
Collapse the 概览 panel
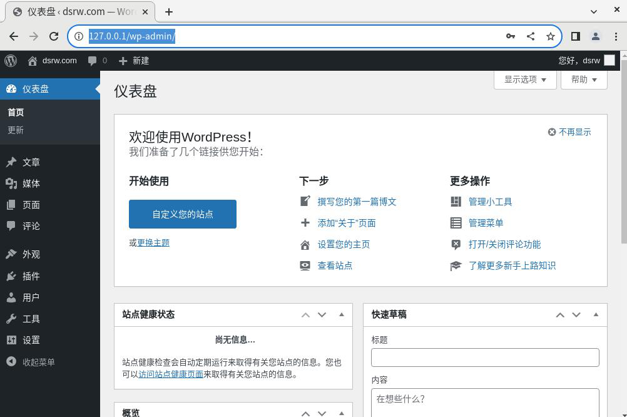(342, 413)
